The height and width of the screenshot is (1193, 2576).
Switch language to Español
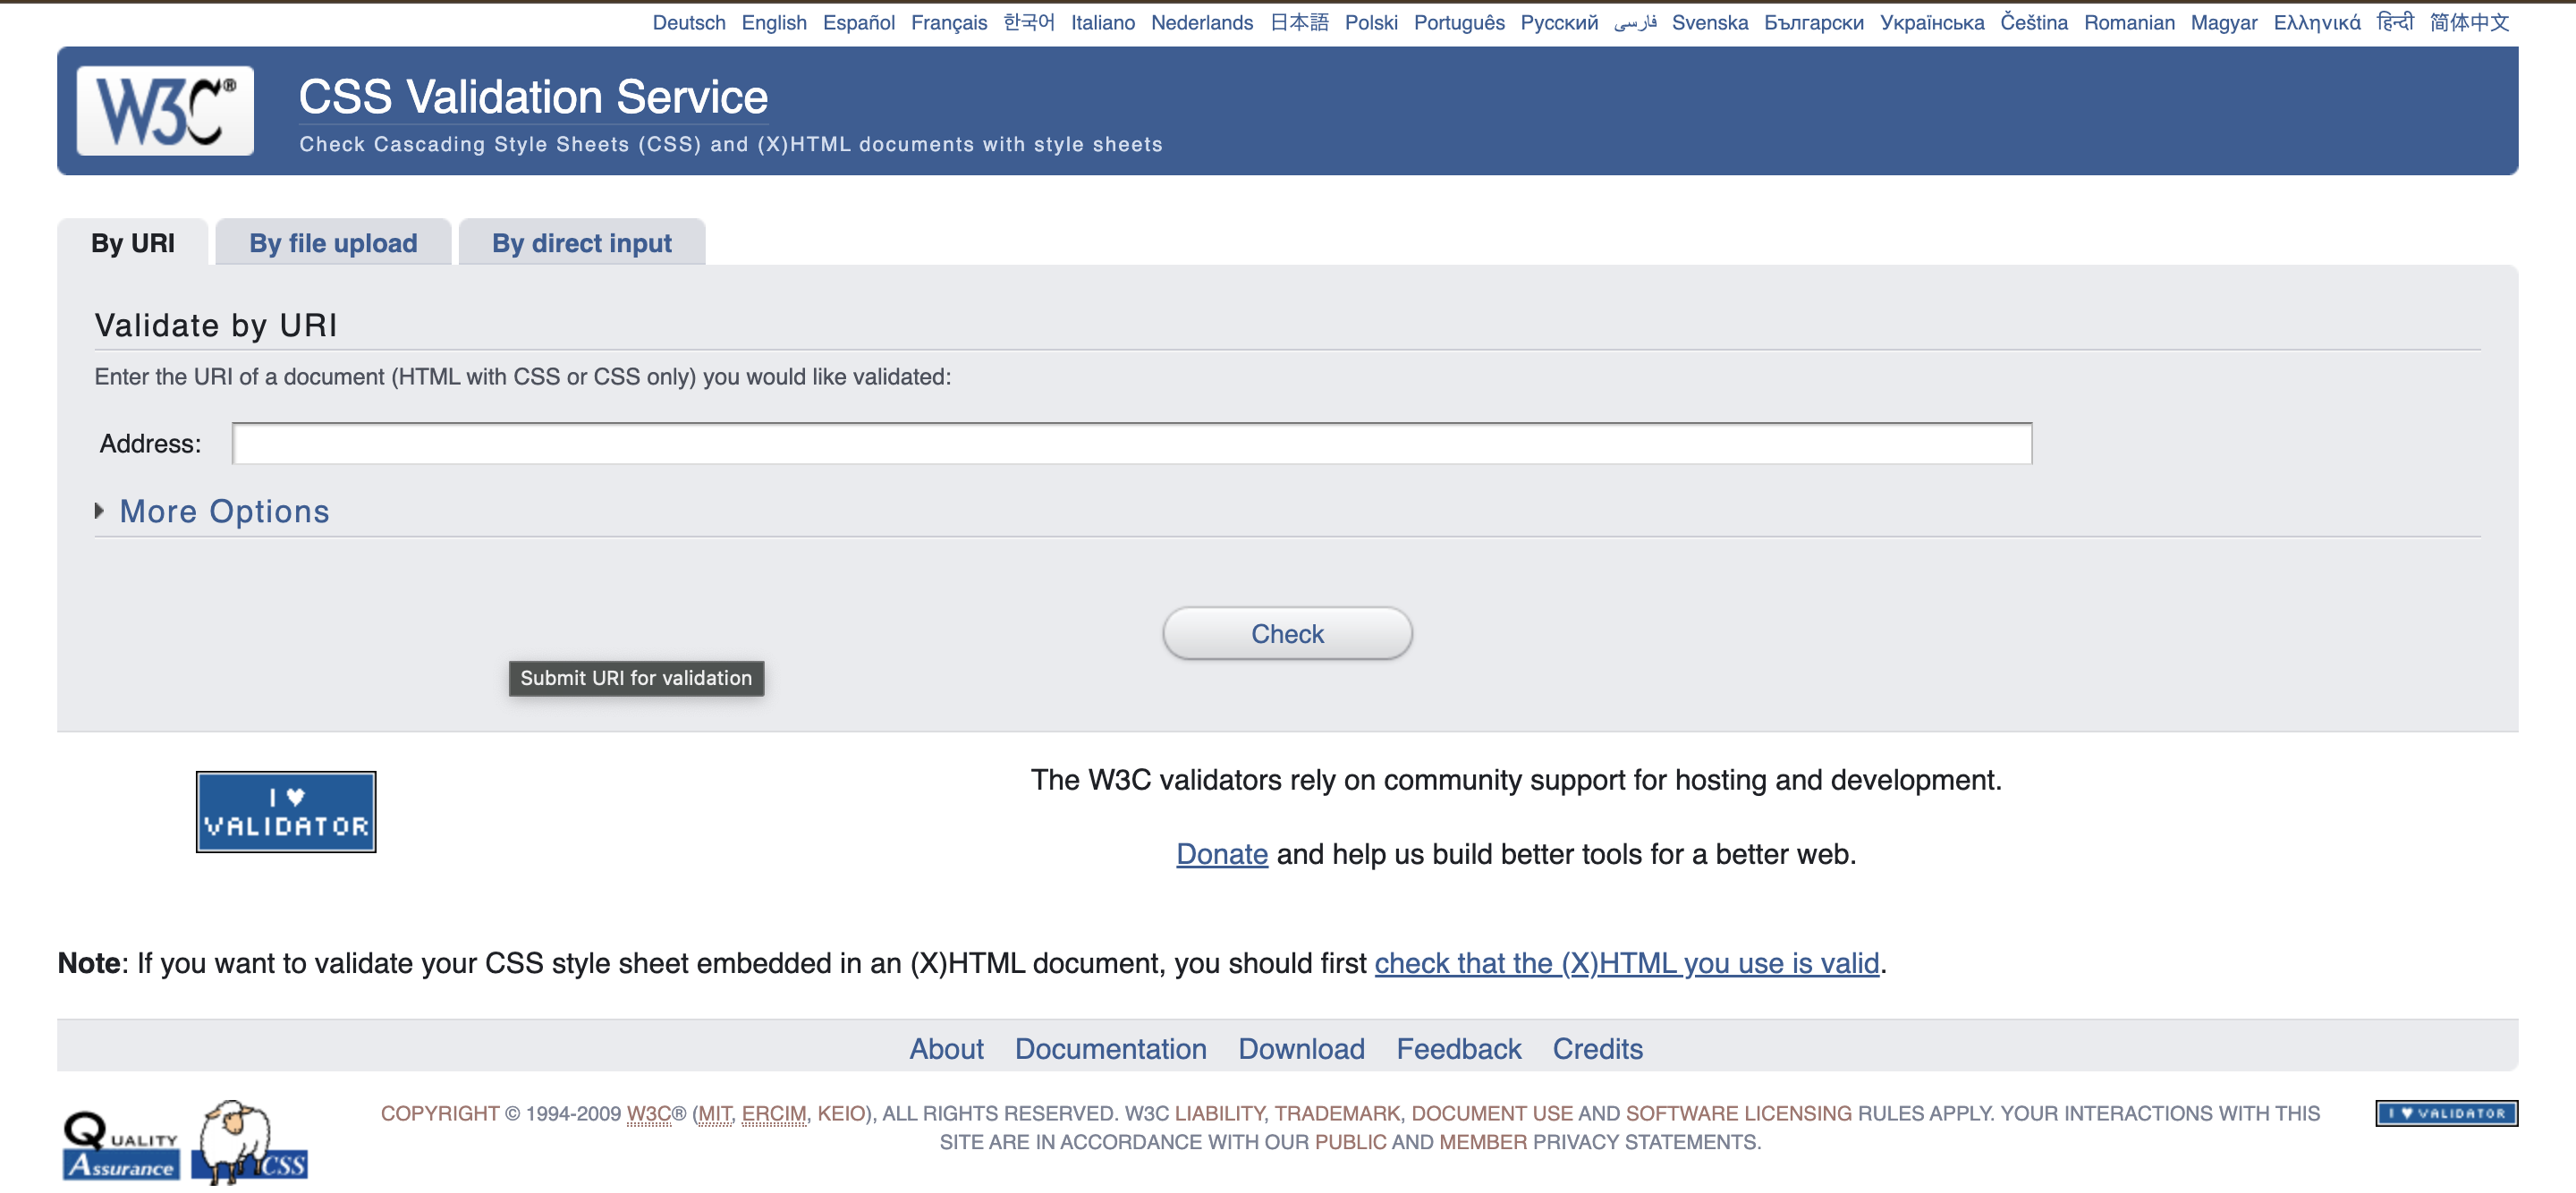click(x=859, y=22)
